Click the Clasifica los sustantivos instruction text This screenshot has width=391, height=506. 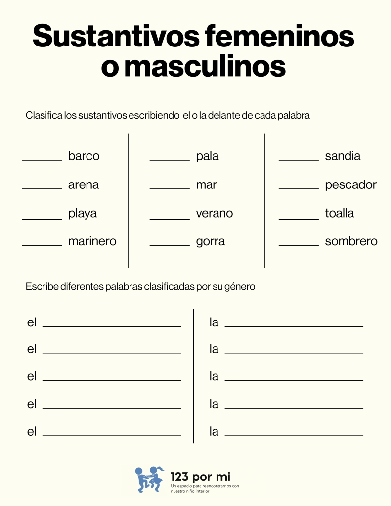168,116
